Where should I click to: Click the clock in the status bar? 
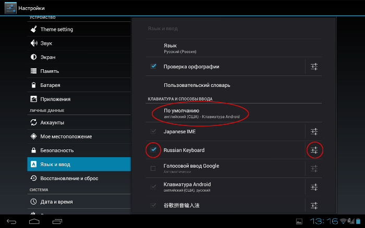(x=324, y=221)
